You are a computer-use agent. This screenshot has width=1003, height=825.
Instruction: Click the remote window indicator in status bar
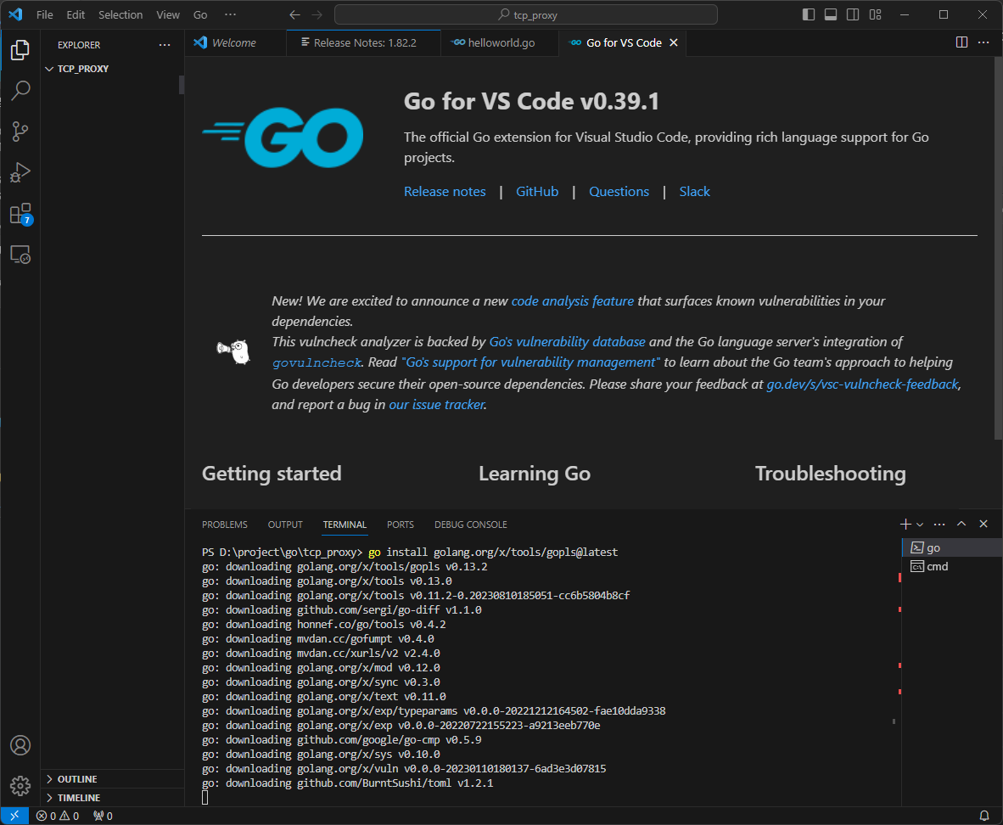pos(14,816)
